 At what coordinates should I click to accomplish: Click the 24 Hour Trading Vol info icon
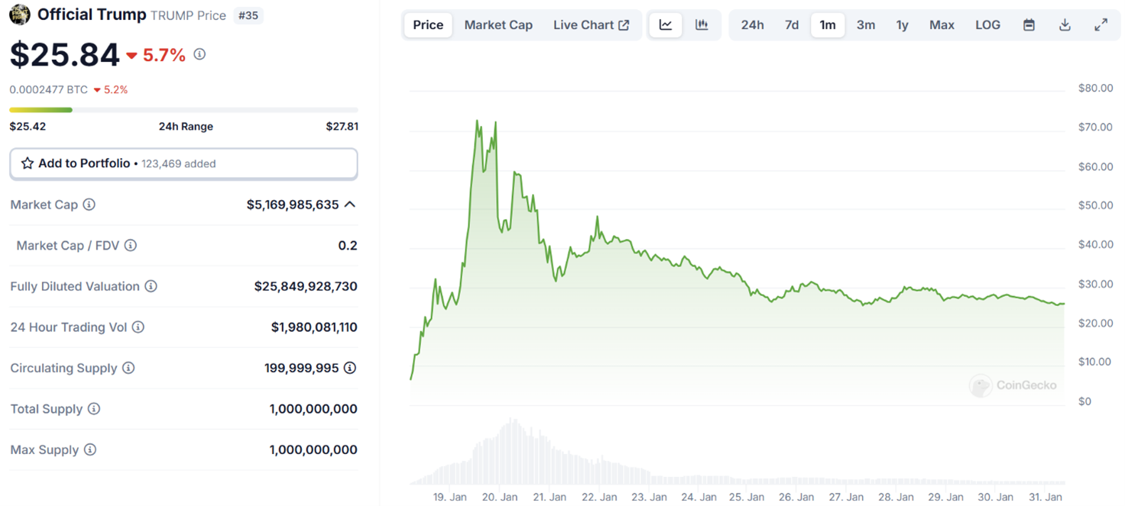[x=138, y=327]
